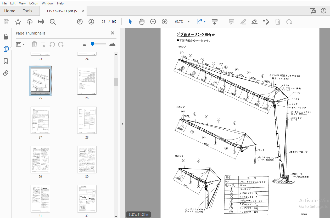Open the Page Thumbnails sidebar icon
This screenshot has width=330, height=218.
tap(6, 49)
